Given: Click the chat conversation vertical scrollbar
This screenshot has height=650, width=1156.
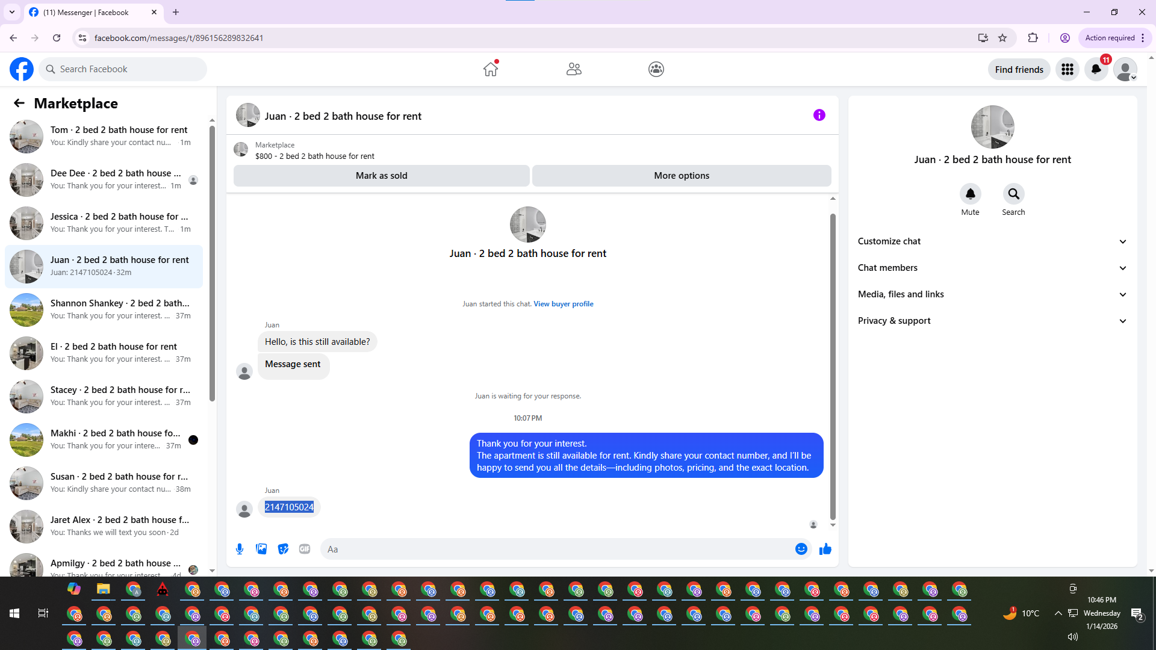Looking at the screenshot, I should (x=833, y=361).
